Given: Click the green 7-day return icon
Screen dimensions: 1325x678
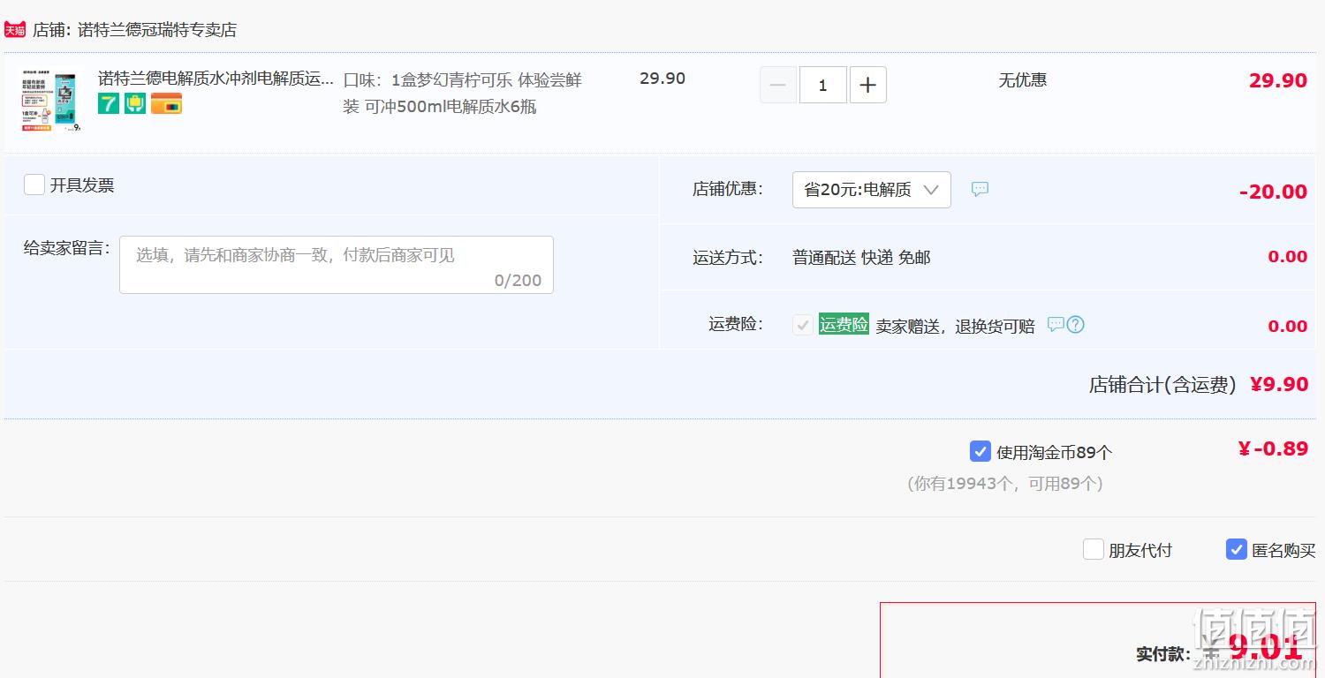Looking at the screenshot, I should pos(109,103).
